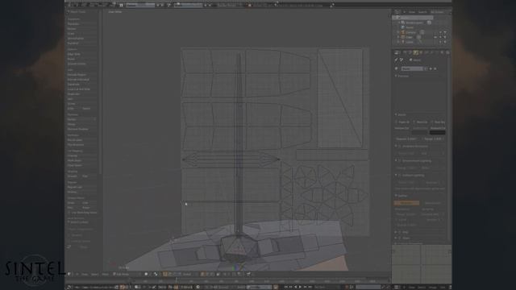Screen dimensions: 516x290
Task: Open the Zenith Color swatch
Action: pyautogui.click(x=420, y=132)
